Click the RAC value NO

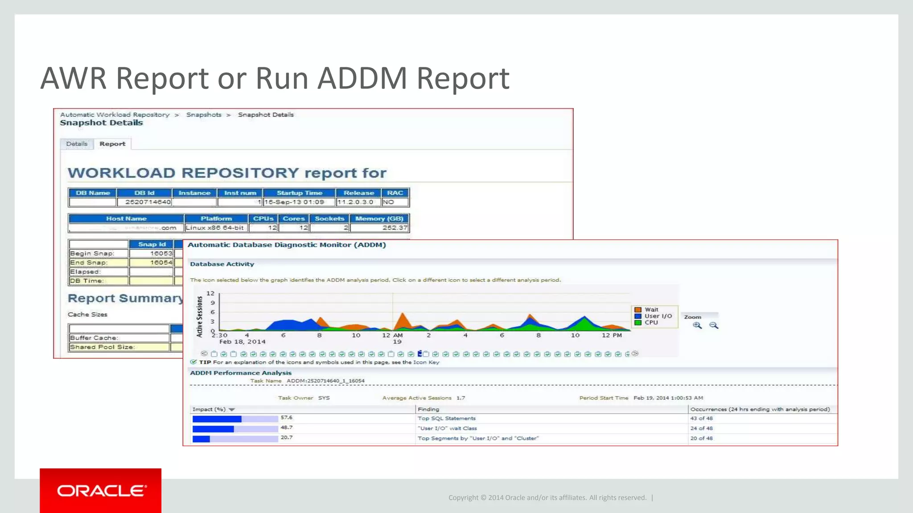pos(388,202)
